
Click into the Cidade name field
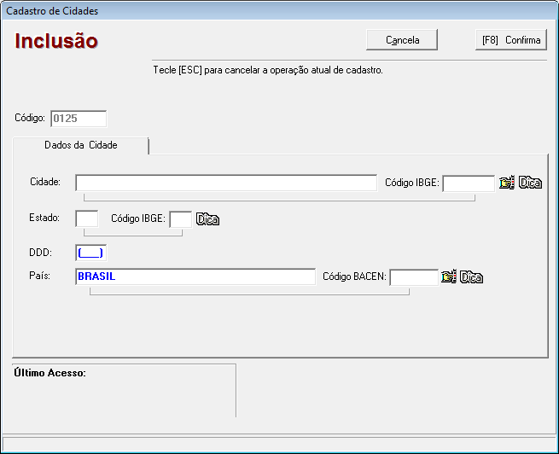(225, 183)
